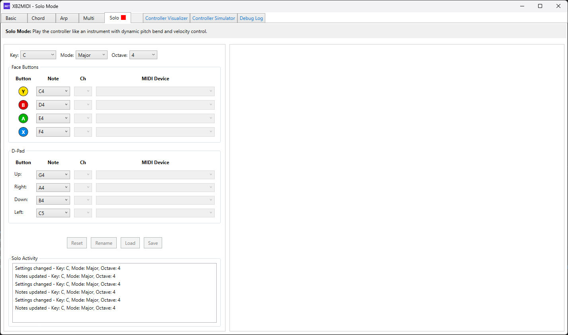Click the Save button

[x=153, y=243]
